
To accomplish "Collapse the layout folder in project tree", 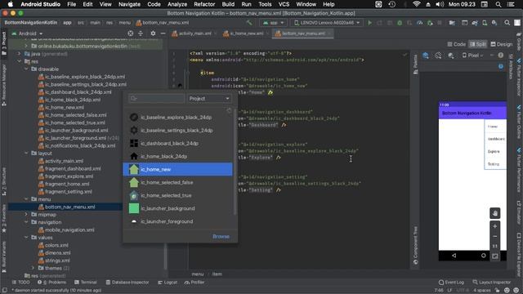I will tap(26, 153).
